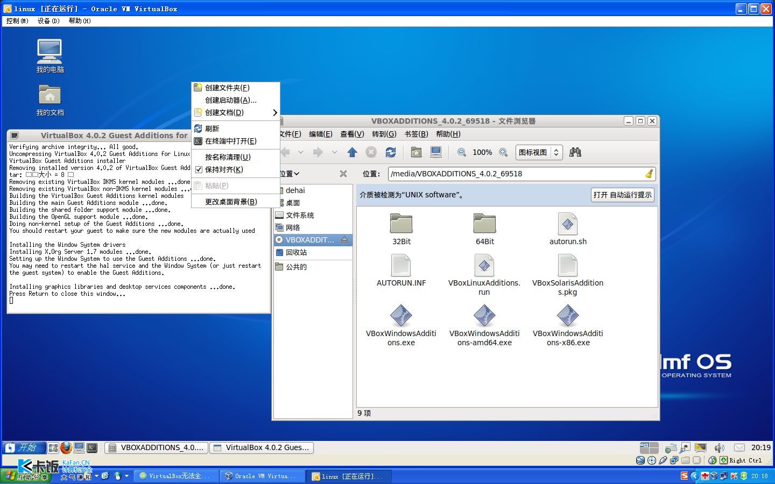Switch to VBOXADDITIONS taskbar window button
Viewport: 775px width, 484px height.
(156, 447)
